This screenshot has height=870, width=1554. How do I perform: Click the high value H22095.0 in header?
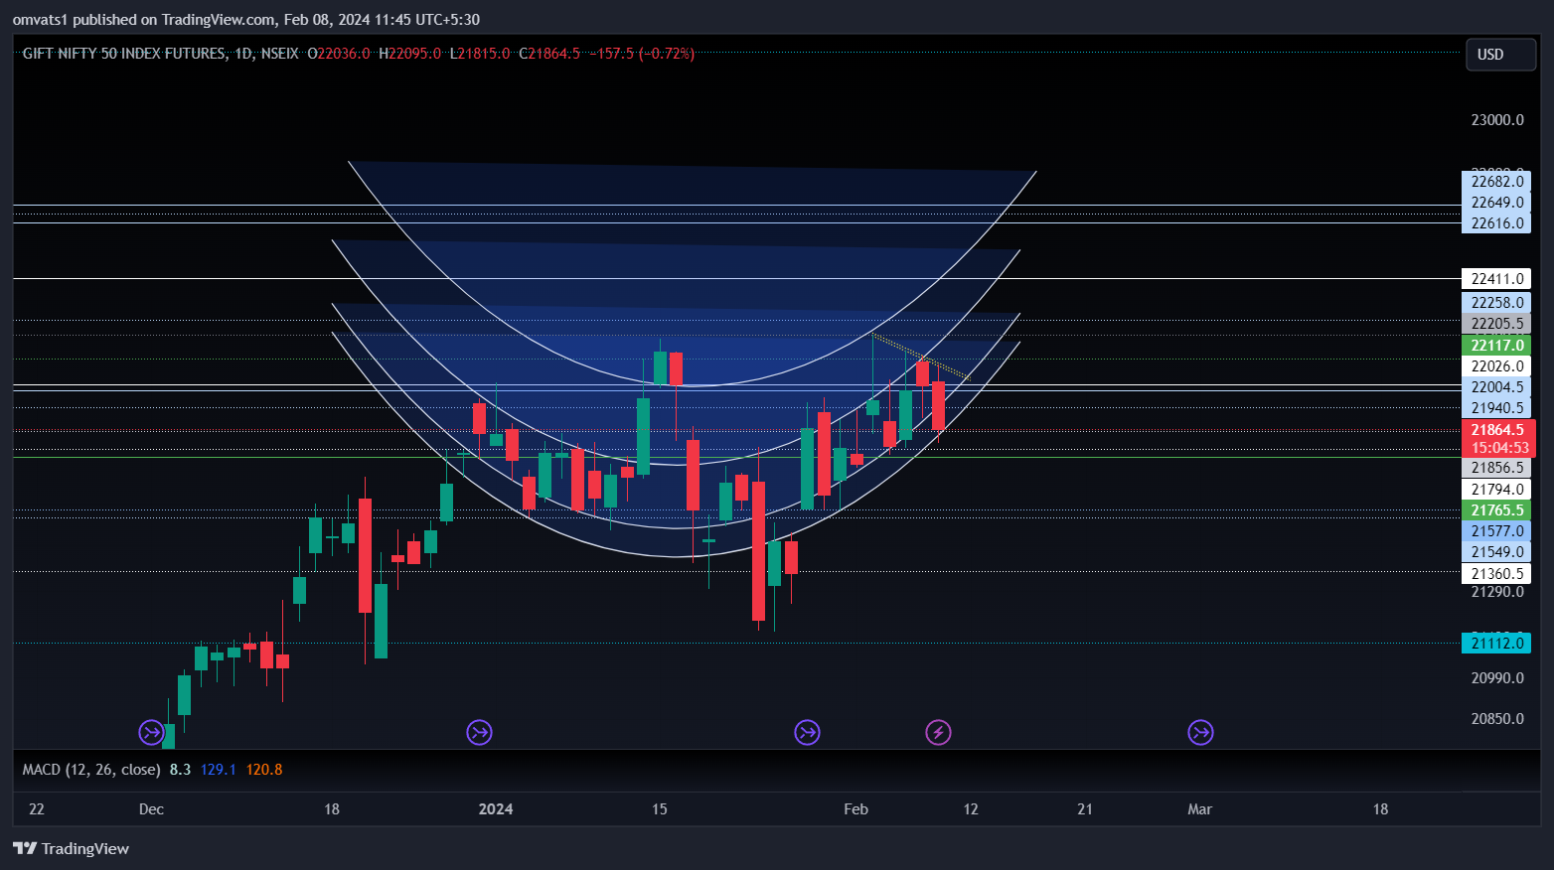click(x=409, y=54)
